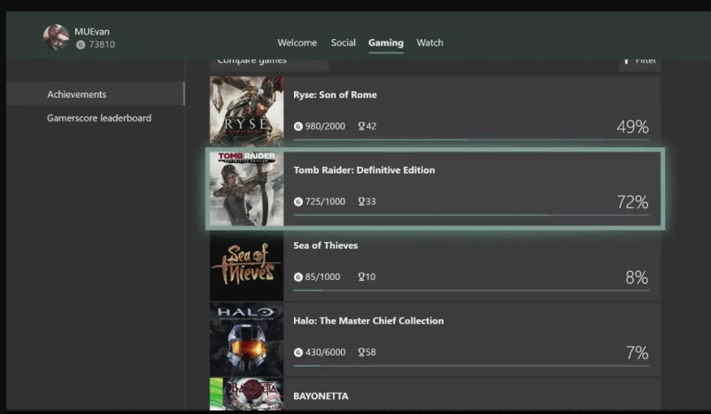Click the trophy icon next to 10
Screen dimensions: 711x414
361,277
